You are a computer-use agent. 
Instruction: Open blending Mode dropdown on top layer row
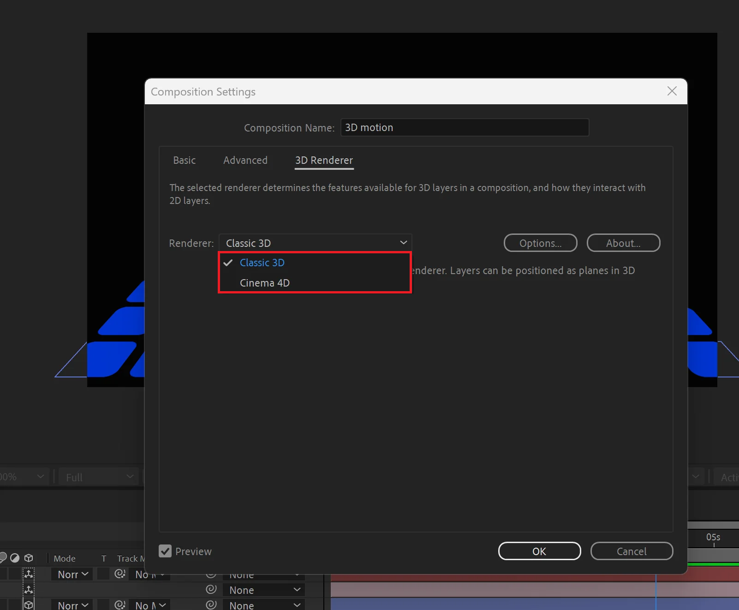pos(72,574)
